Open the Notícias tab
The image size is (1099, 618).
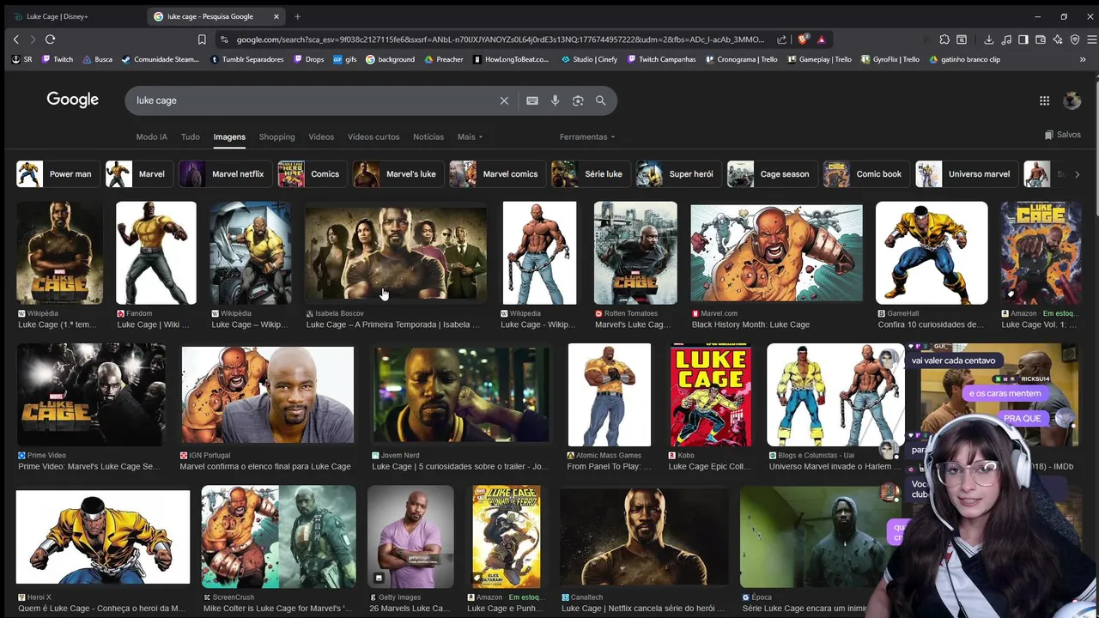tap(428, 136)
